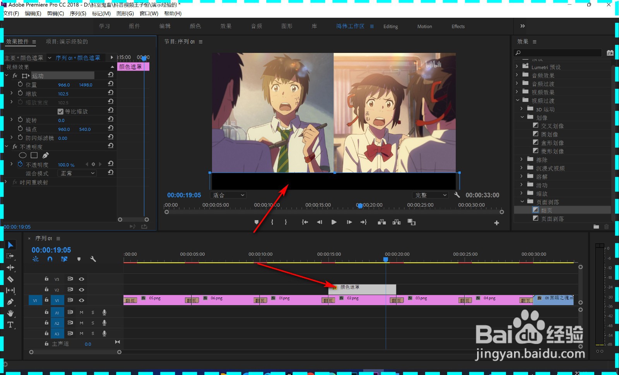Toggle V3 track output eye

[82, 279]
